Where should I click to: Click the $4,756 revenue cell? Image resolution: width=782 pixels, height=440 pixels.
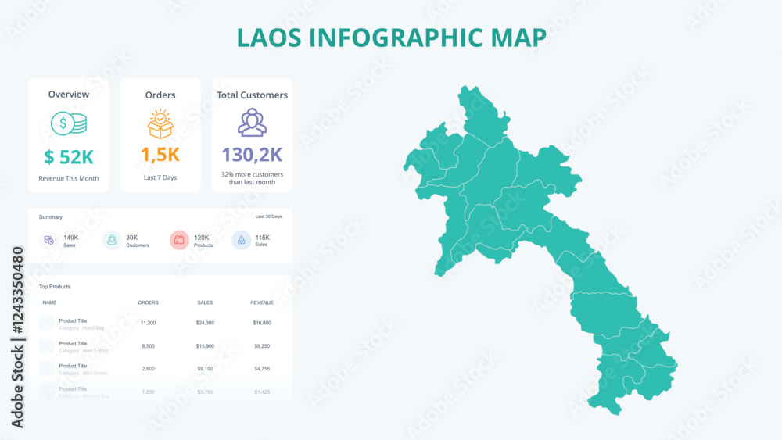(262, 369)
